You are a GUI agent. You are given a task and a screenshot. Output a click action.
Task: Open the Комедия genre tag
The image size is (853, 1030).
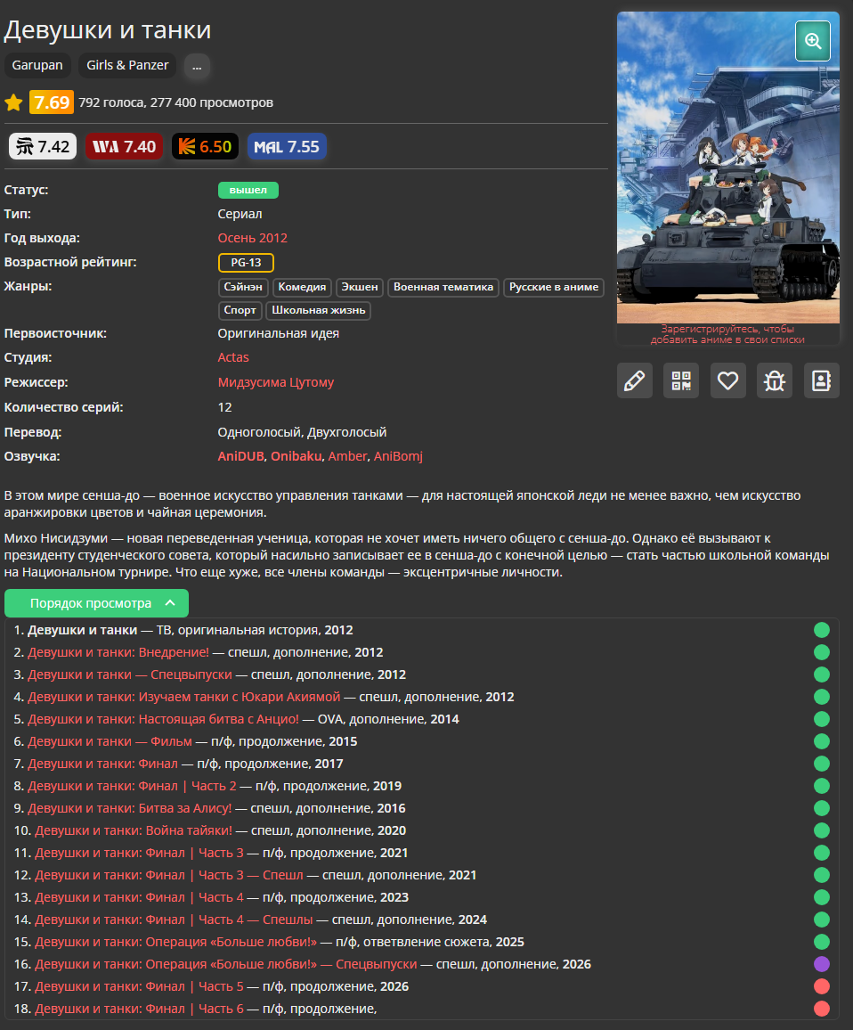[302, 287]
